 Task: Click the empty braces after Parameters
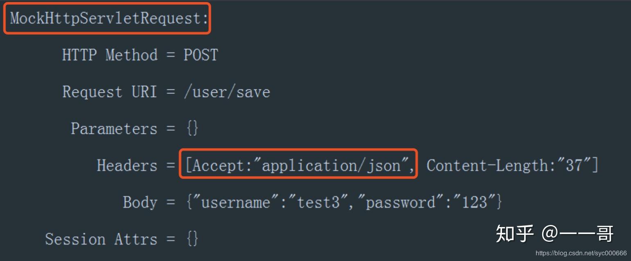(192, 128)
